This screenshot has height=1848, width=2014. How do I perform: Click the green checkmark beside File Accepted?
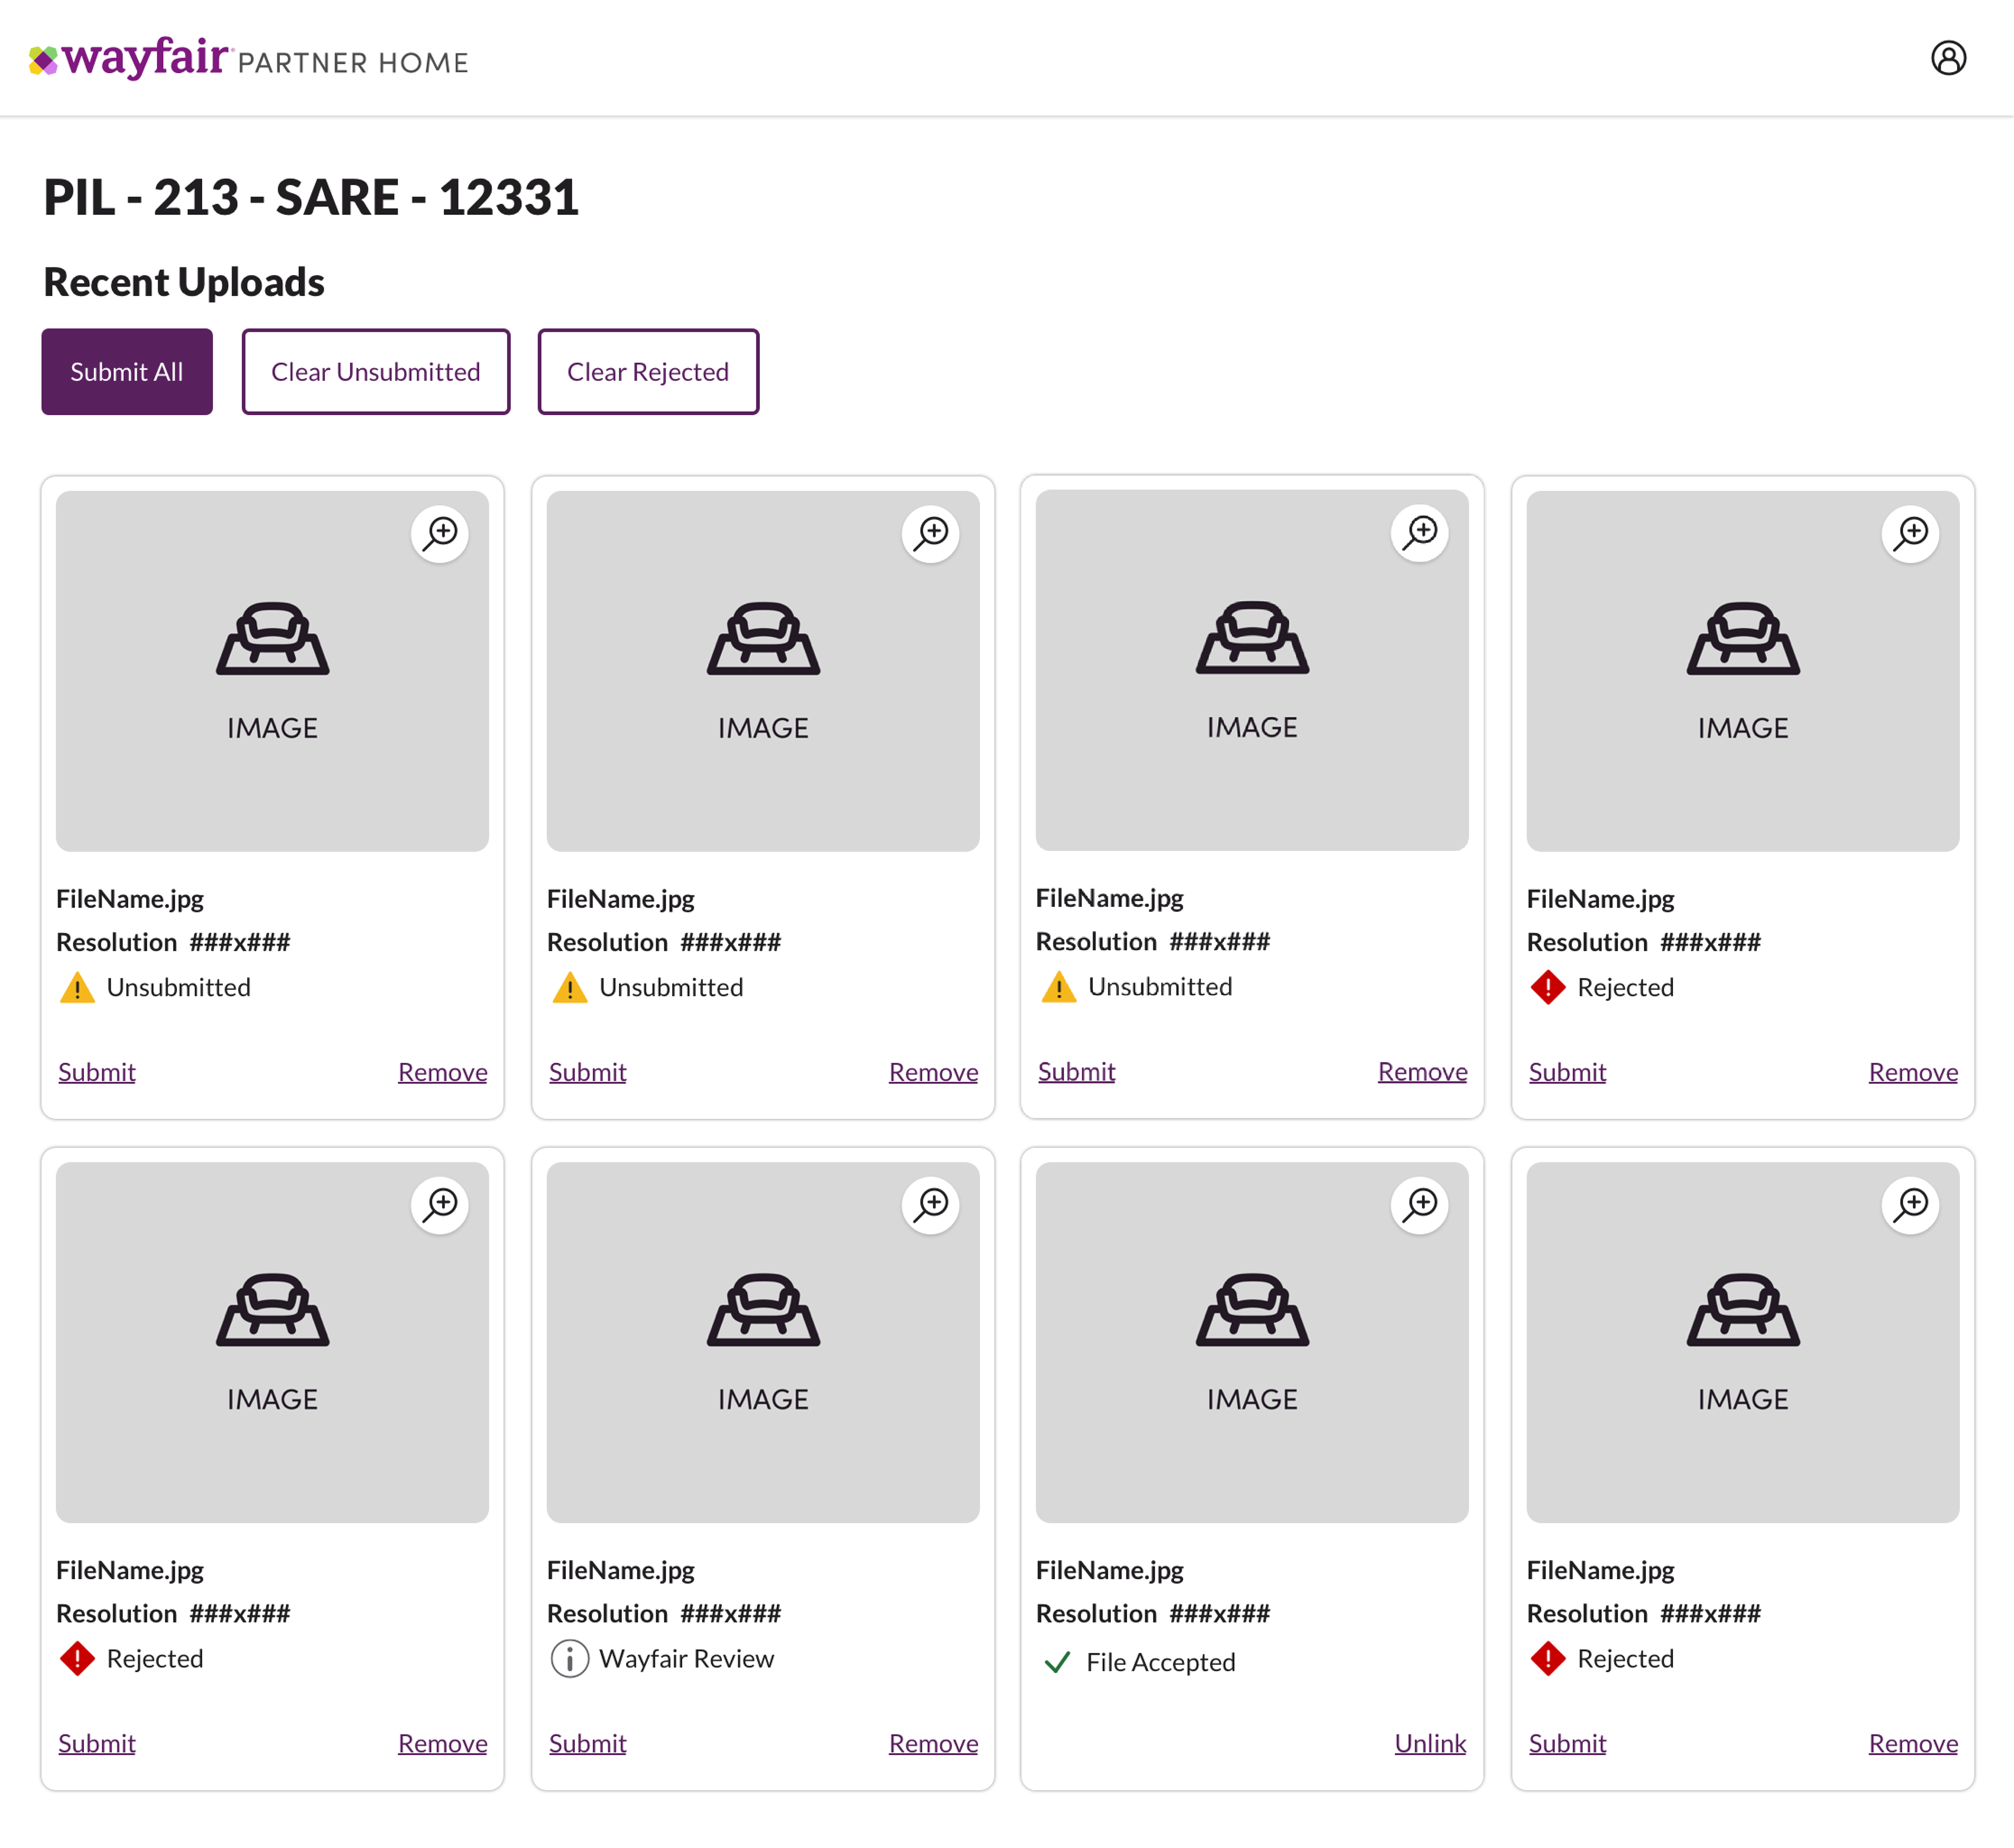pyautogui.click(x=1057, y=1662)
